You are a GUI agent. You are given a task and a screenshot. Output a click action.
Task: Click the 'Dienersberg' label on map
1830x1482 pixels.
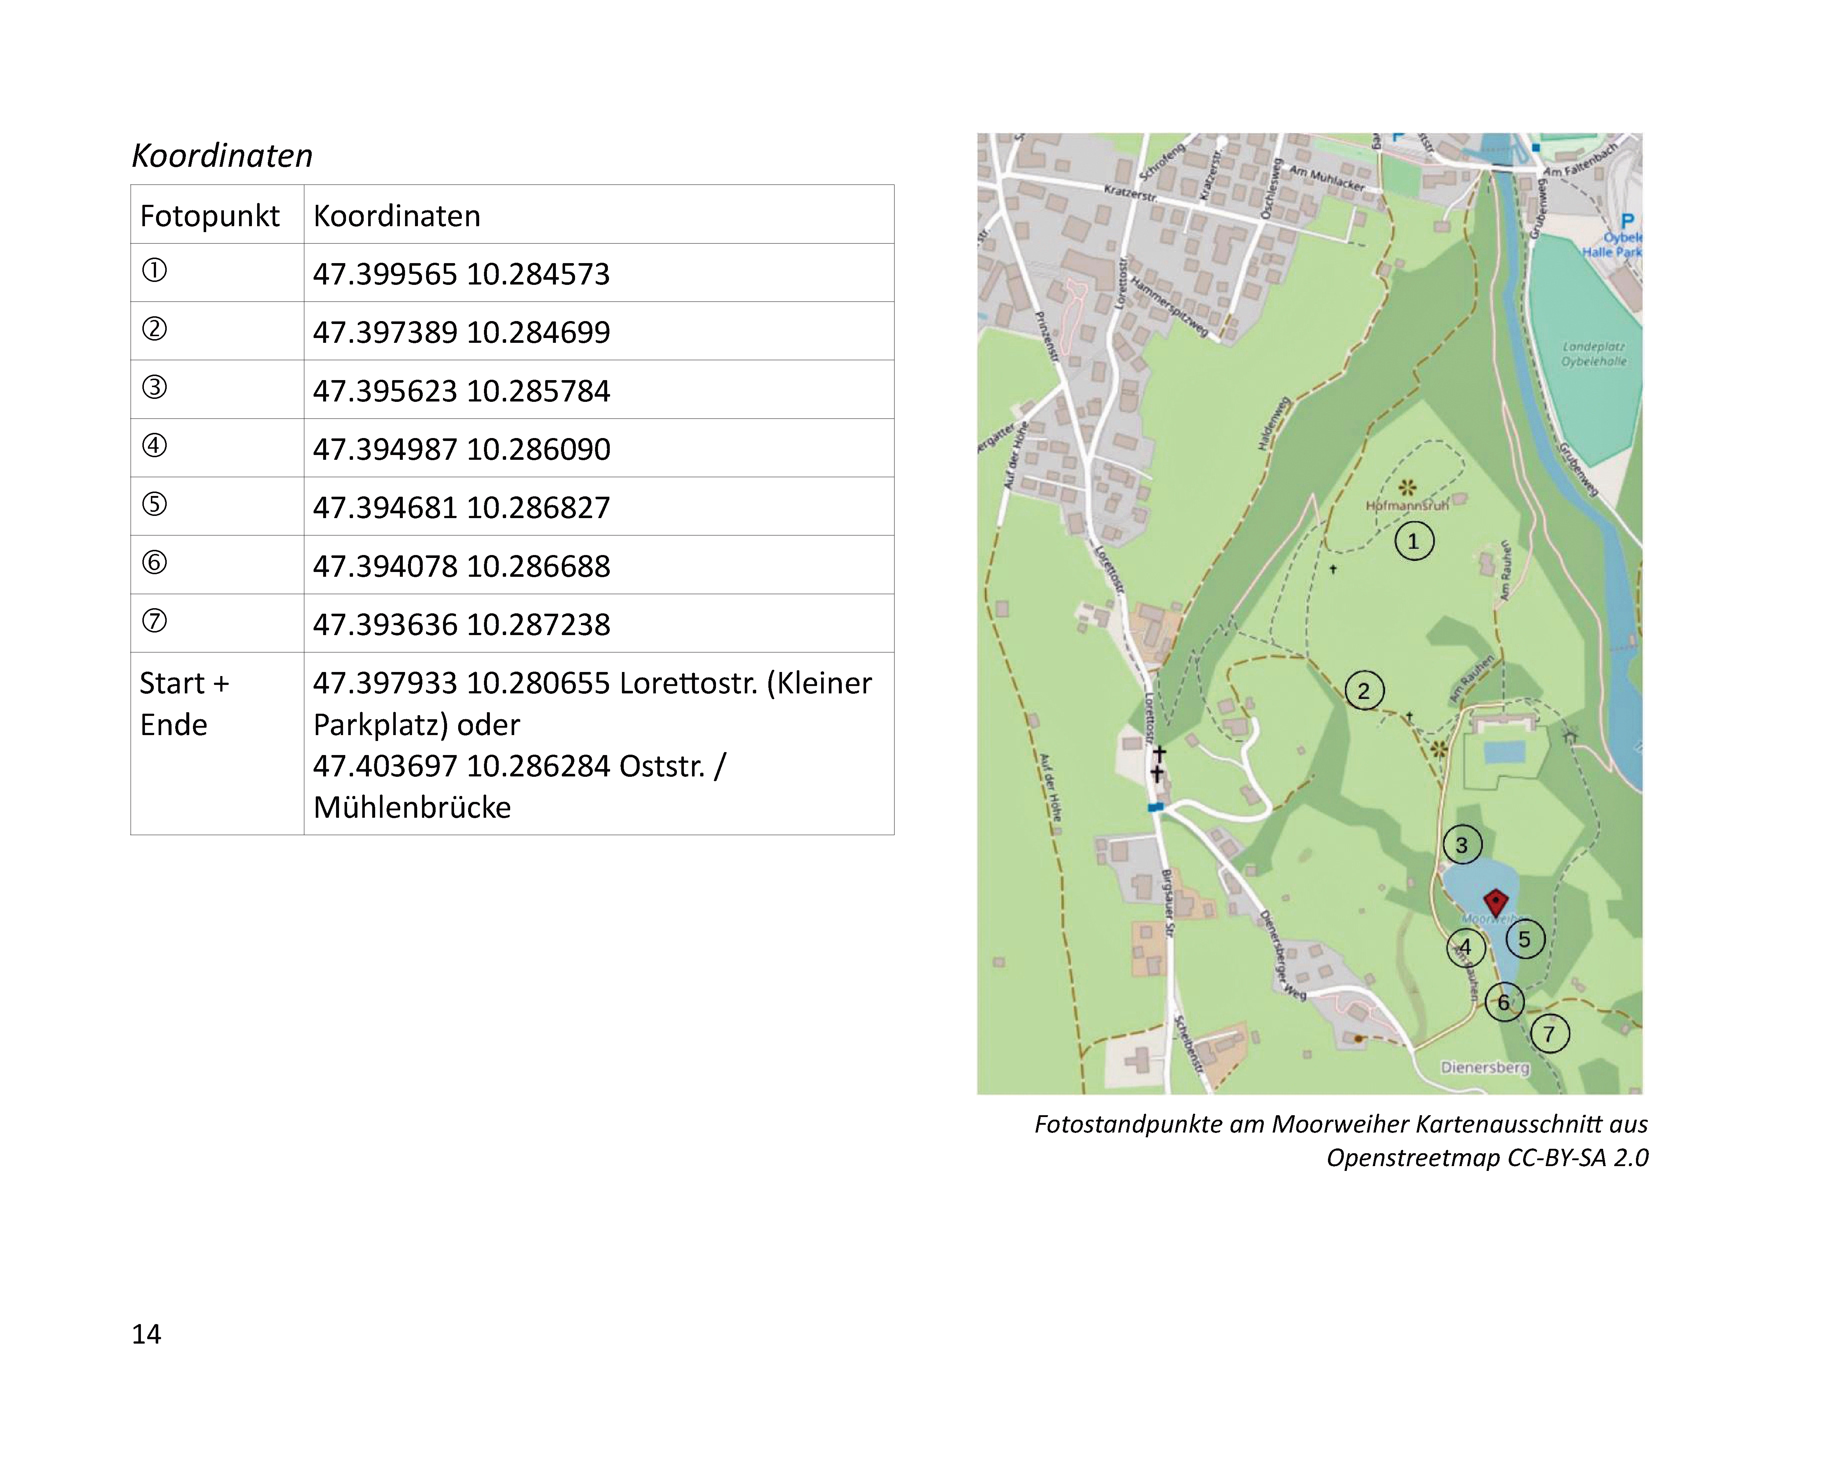coord(1485,1067)
